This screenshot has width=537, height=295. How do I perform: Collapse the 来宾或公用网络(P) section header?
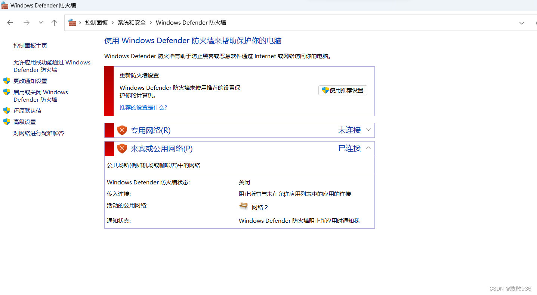click(x=240, y=149)
